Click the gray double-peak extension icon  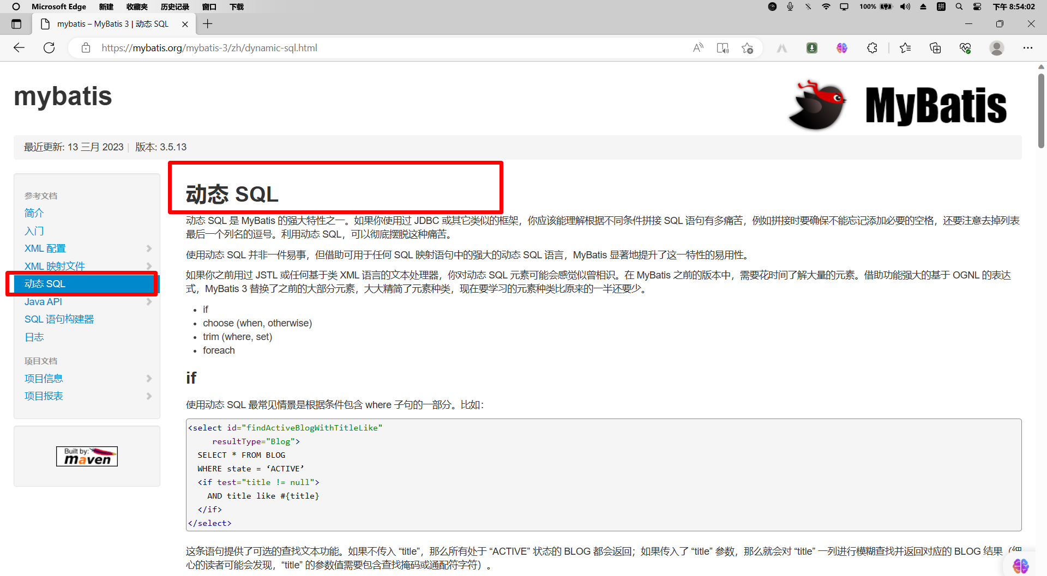[782, 48]
